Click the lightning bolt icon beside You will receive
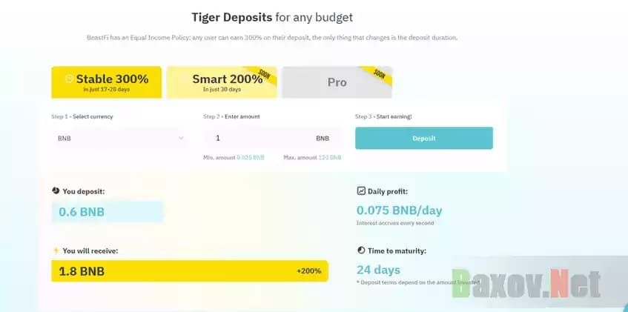Viewport: 628px width, 312px height. (56, 250)
